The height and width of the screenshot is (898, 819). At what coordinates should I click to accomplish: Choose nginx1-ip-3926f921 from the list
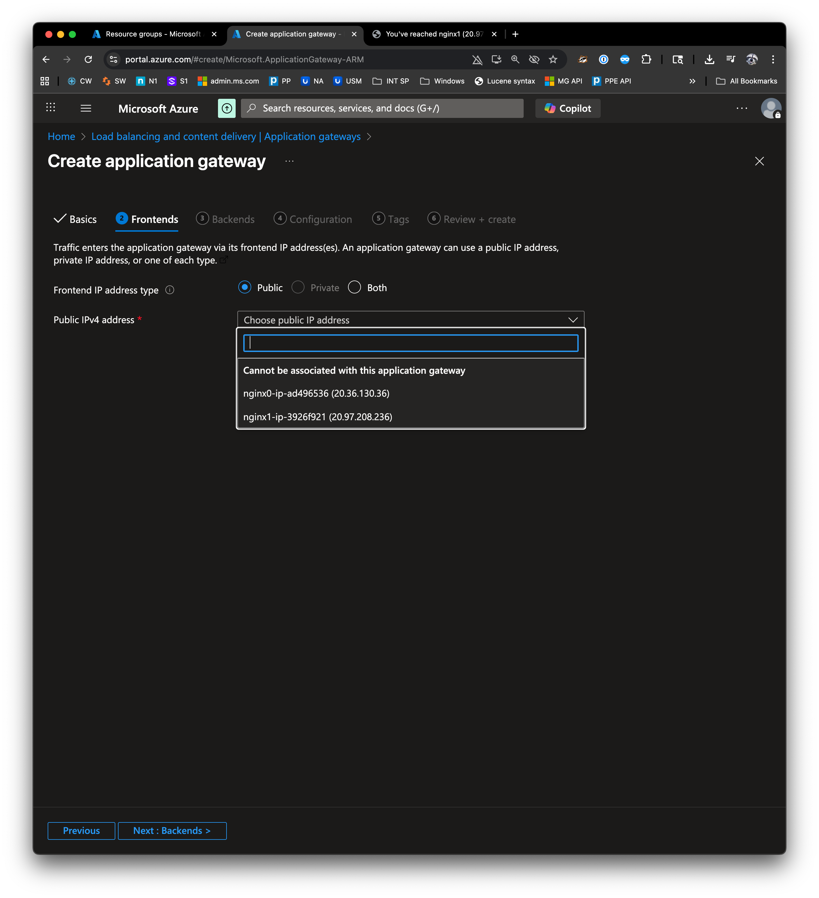(x=317, y=417)
